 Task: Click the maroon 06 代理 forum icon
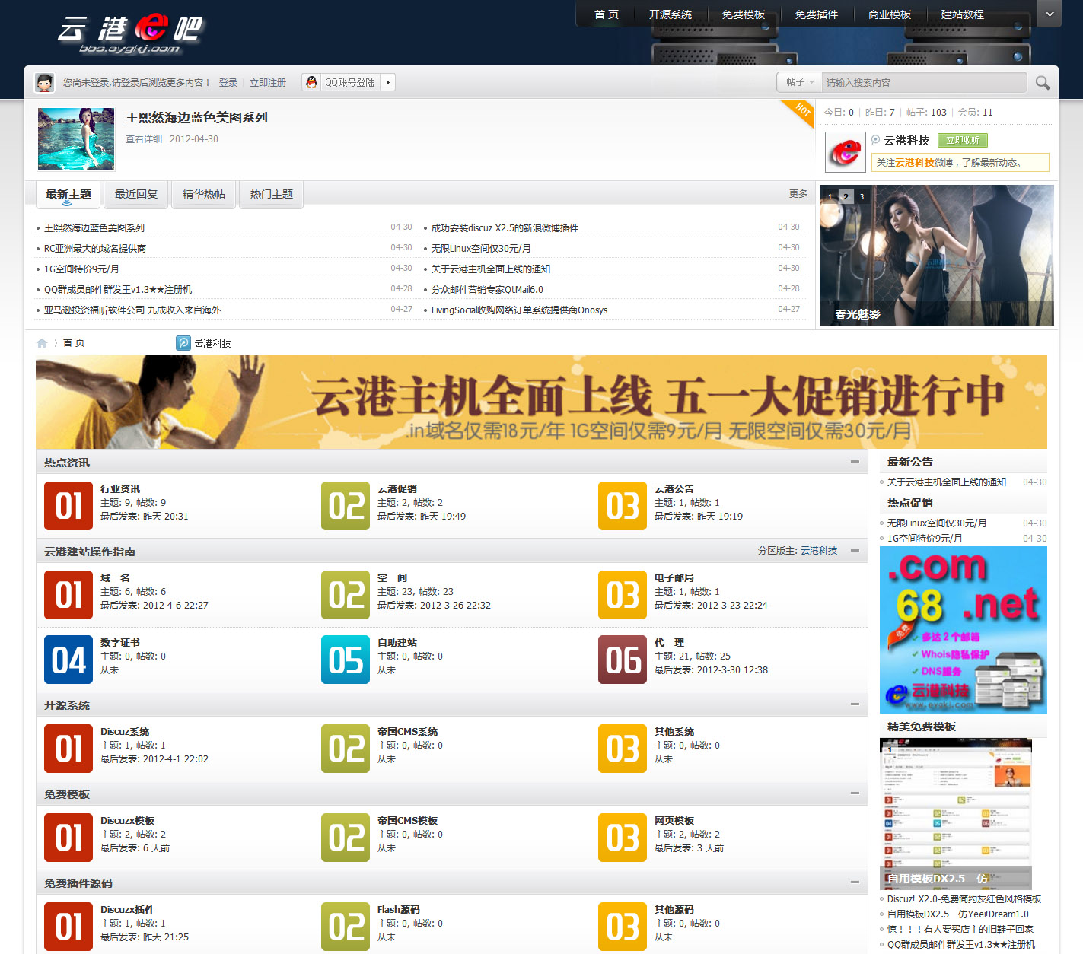click(x=623, y=660)
